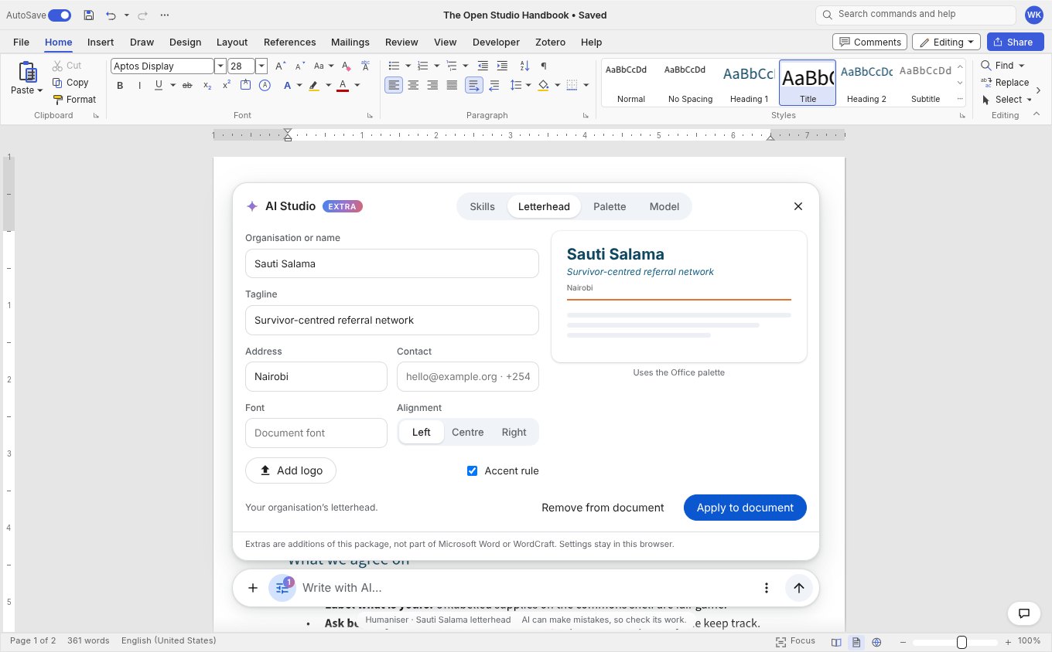Apply superscript formatting

(x=227, y=86)
